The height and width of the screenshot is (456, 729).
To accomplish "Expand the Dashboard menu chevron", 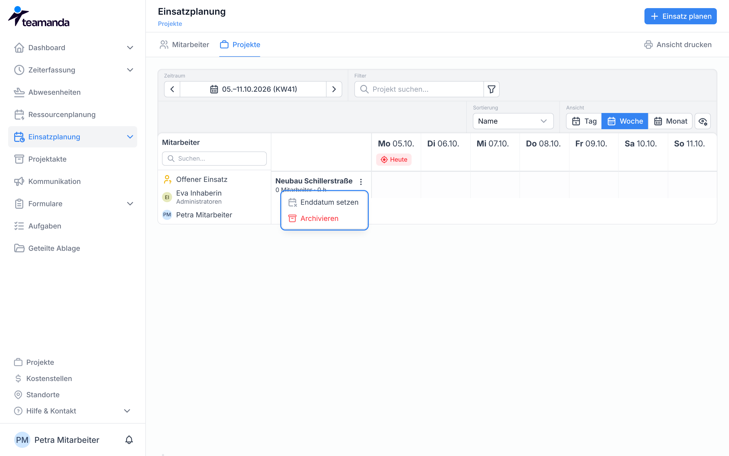I will coord(130,48).
